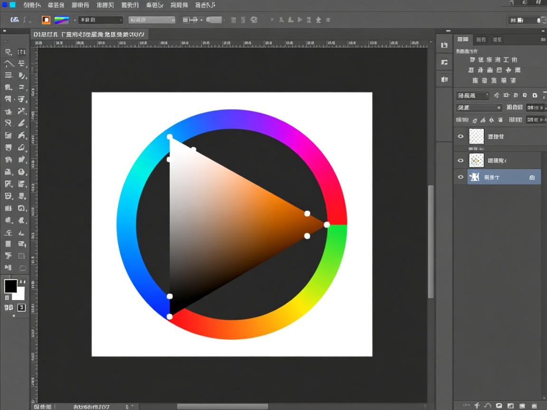Viewport: 547px width, 410px height.
Task: Open the dark dropdown in the options bar
Action: pos(101,20)
